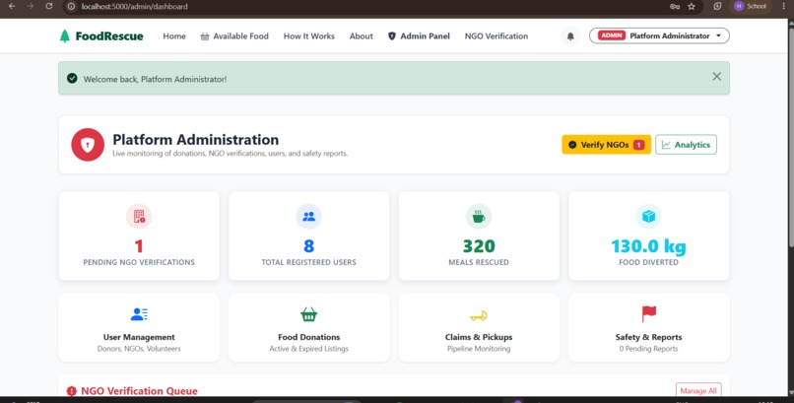Viewport: 794px width, 403px height.
Task: Click the FoodRescue brand name
Action: tap(109, 35)
